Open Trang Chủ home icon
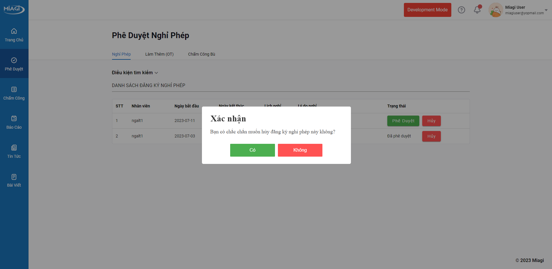Viewport: 552px width, 269px height. 14,31
